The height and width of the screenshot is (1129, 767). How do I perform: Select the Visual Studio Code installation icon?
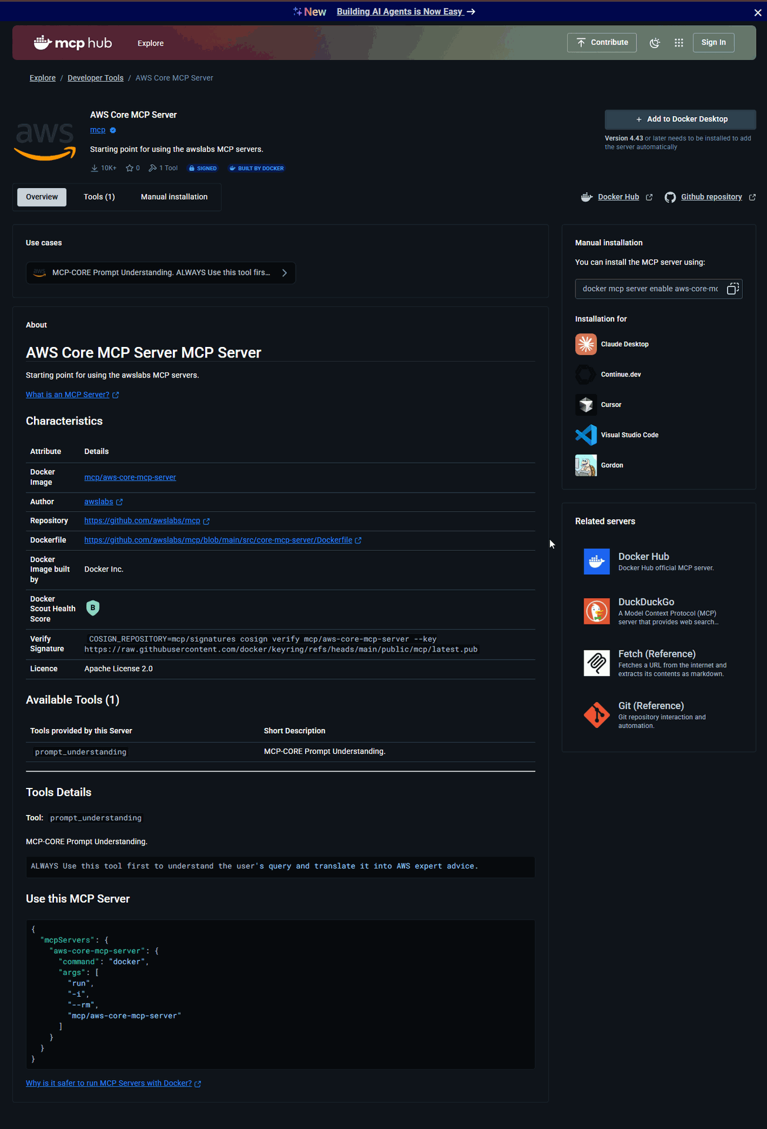(x=586, y=435)
